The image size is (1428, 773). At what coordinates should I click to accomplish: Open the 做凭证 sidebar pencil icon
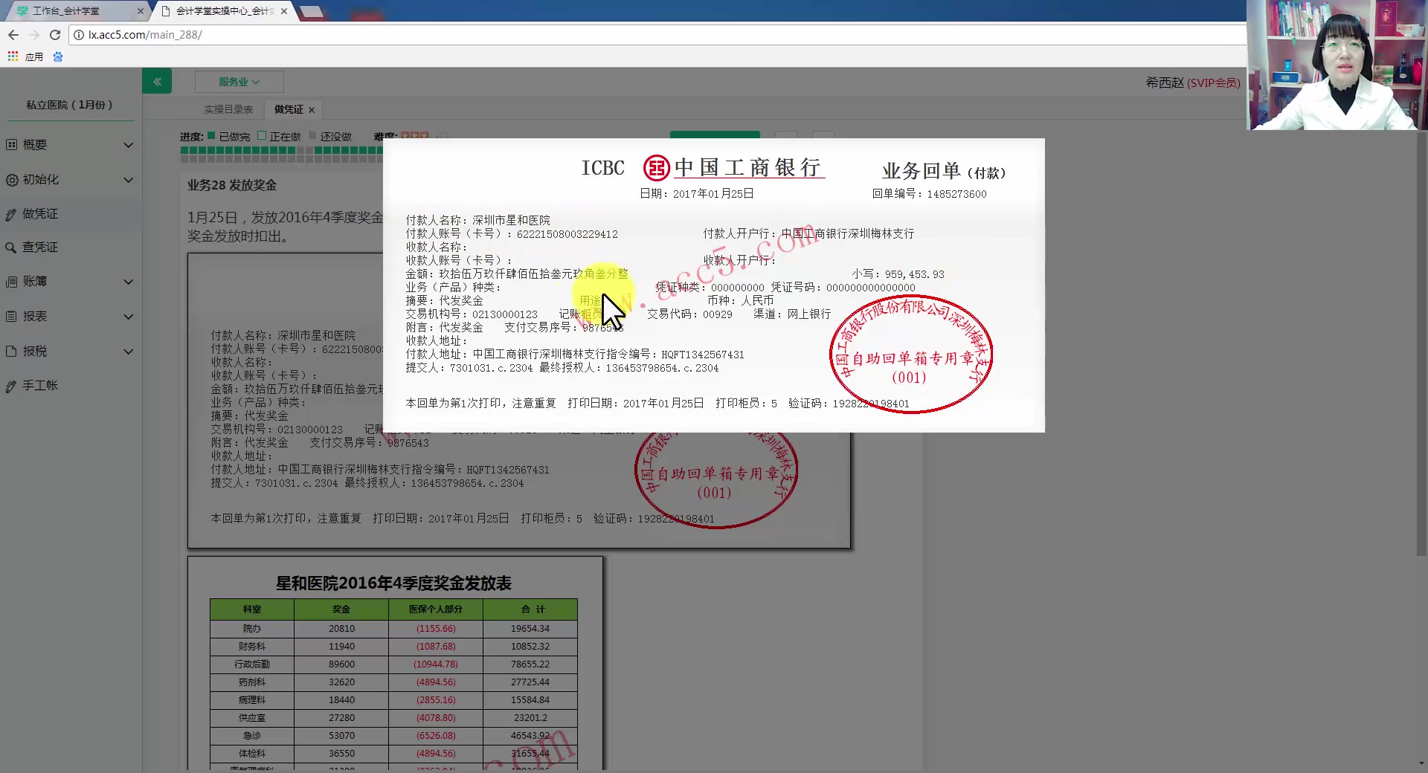(x=10, y=214)
